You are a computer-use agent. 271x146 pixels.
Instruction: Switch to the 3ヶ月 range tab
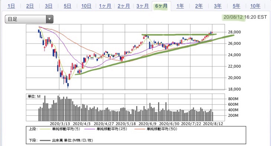tap(143, 6)
